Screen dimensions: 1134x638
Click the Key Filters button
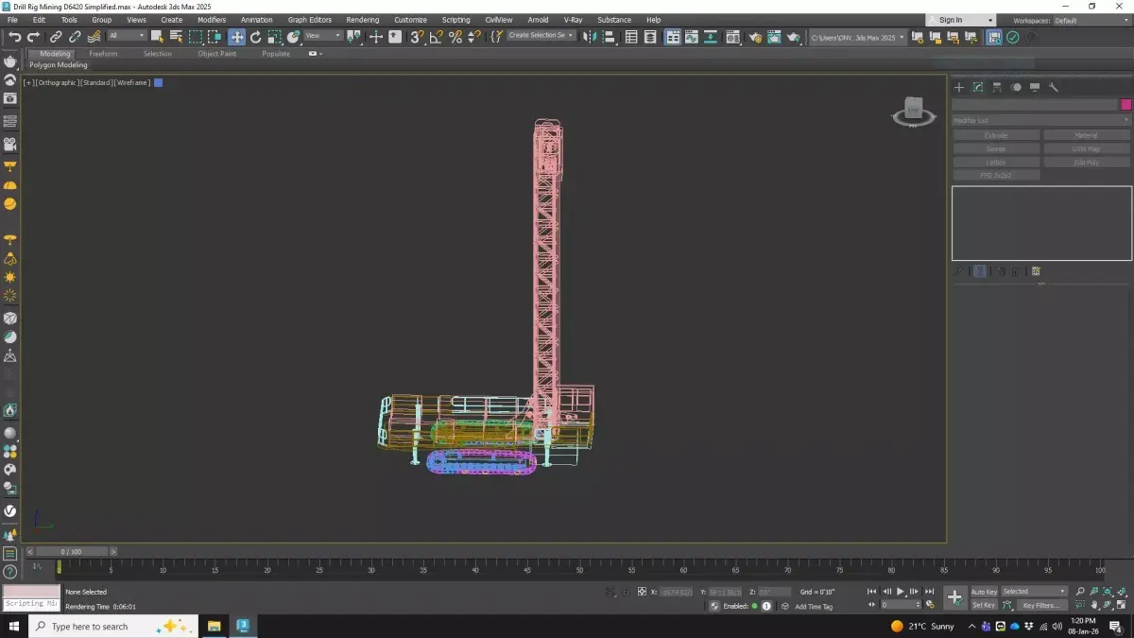pos(1040,605)
